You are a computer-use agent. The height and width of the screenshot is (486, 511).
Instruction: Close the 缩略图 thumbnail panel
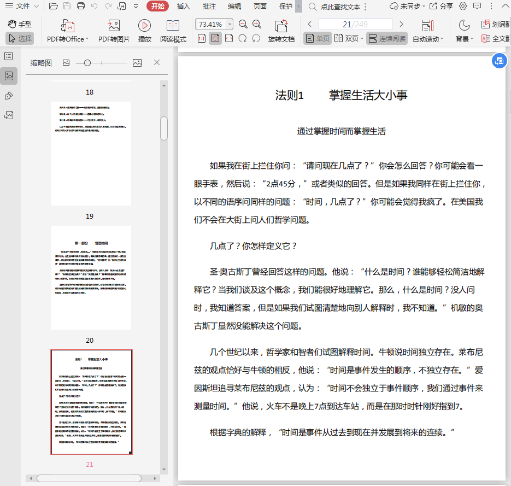pyautogui.click(x=157, y=62)
